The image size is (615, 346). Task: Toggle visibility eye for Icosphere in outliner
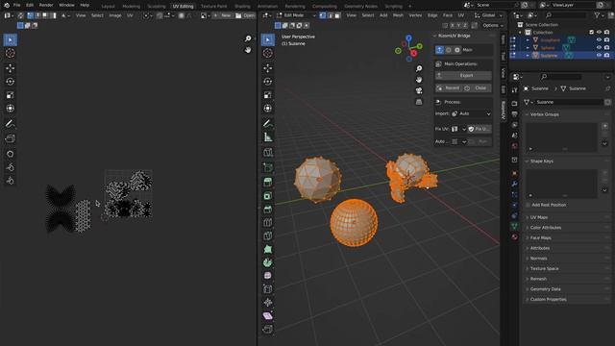click(599, 40)
